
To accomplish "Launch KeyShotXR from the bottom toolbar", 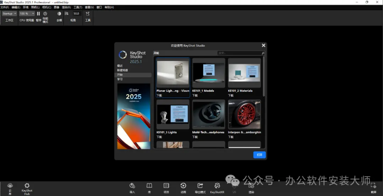I will (x=217, y=186).
